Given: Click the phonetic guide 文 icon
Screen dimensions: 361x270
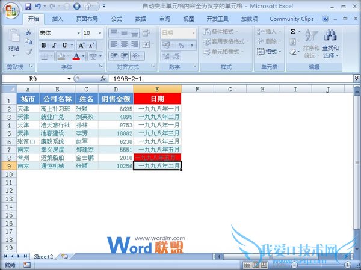Looking at the screenshot, I should [x=93, y=56].
